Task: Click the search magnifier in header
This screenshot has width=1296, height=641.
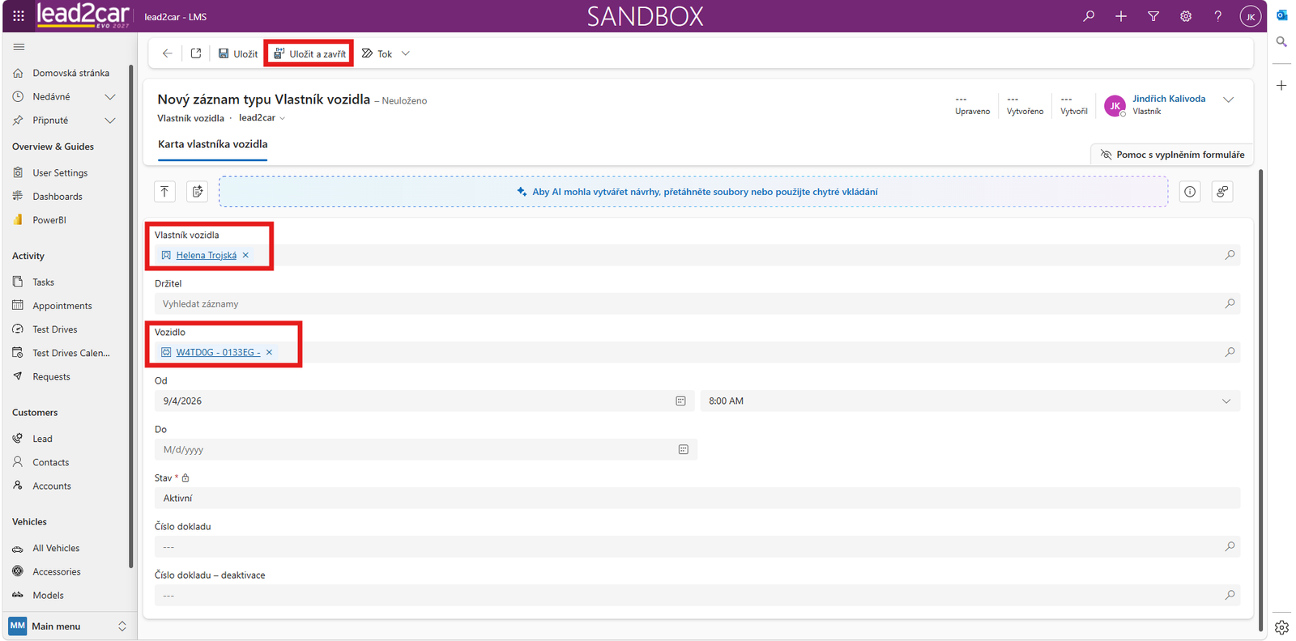Action: [1089, 16]
